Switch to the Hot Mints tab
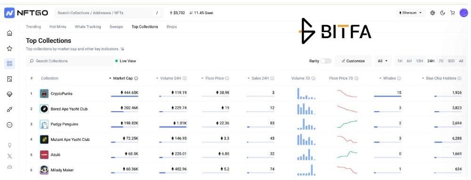 pyautogui.click(x=57, y=27)
